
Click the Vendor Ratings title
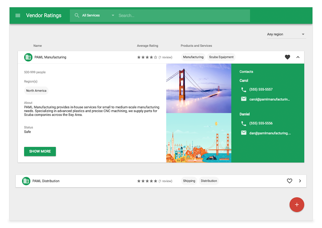point(44,15)
